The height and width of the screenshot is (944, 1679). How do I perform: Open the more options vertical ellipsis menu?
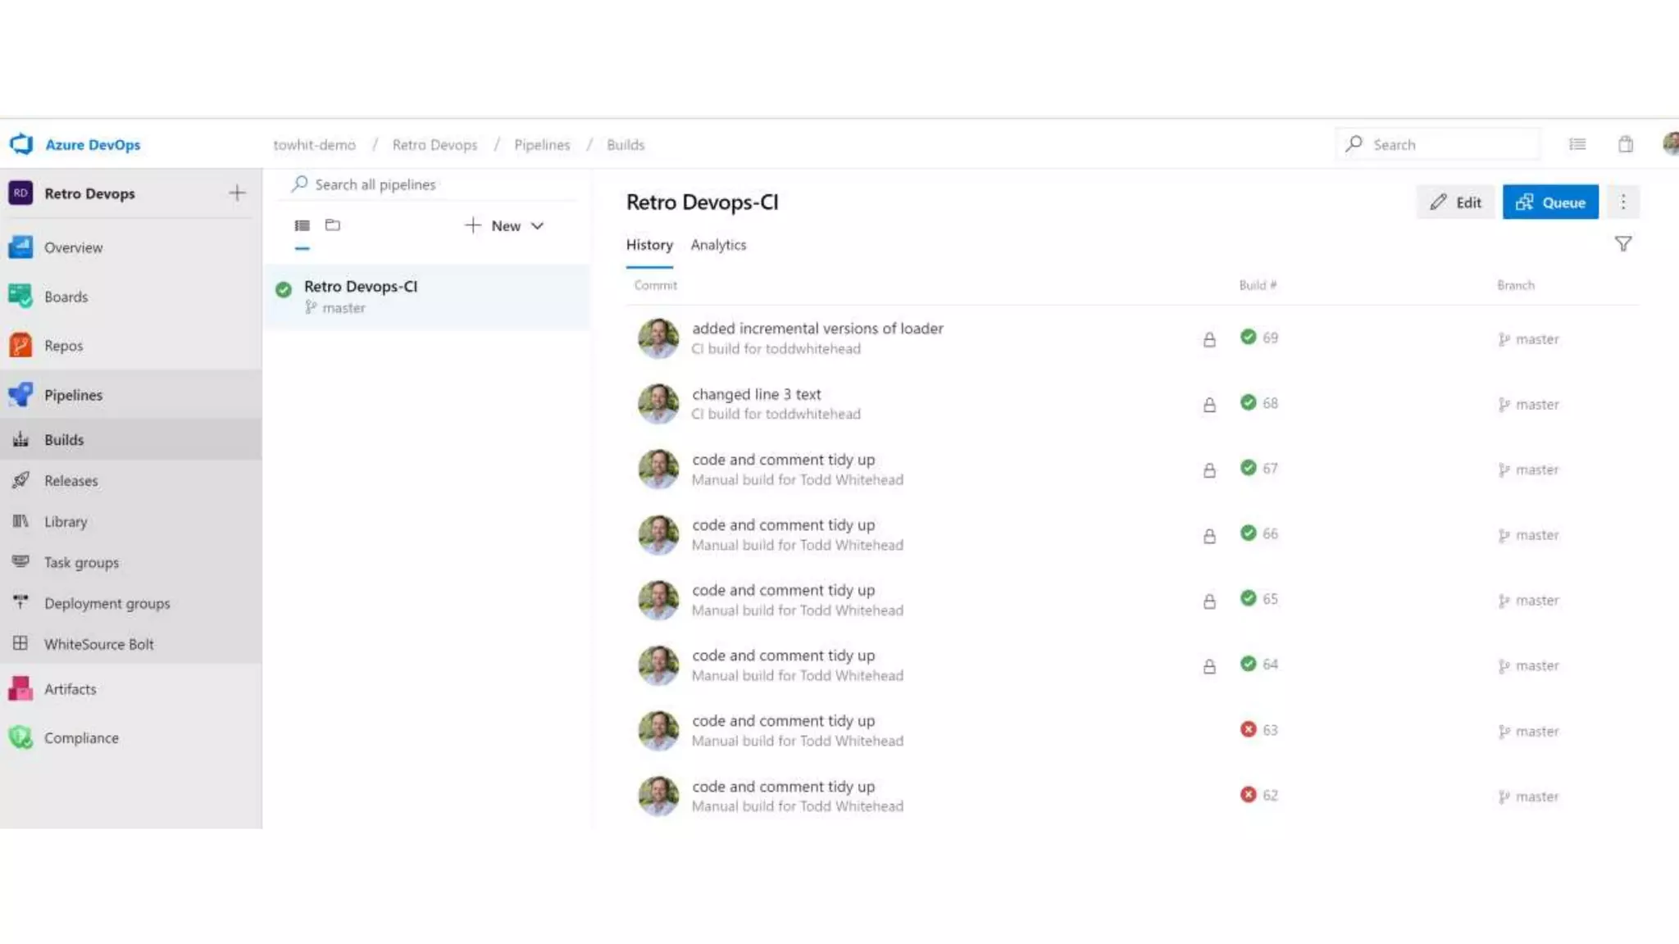(1622, 202)
